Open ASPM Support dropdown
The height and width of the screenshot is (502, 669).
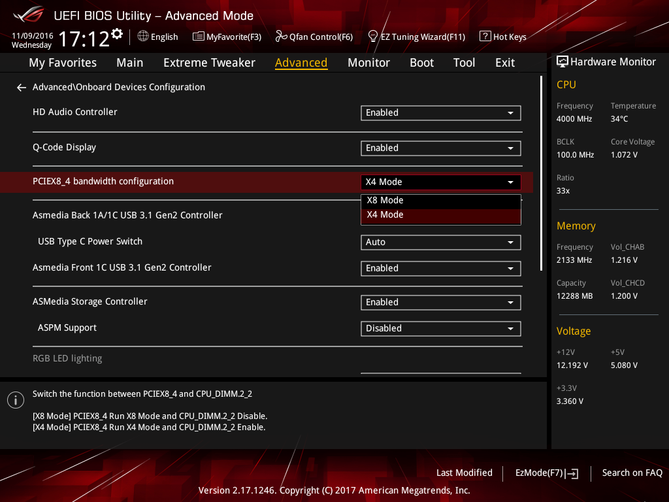tap(441, 329)
